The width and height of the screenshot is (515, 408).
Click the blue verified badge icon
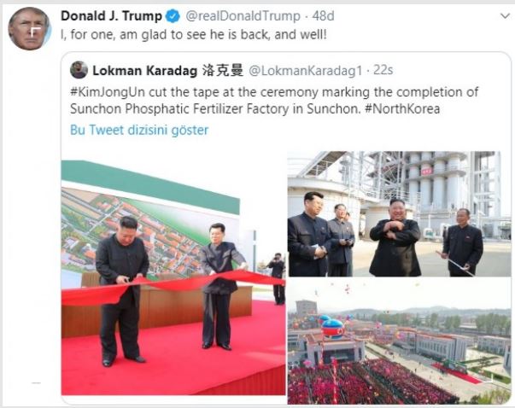tap(173, 15)
